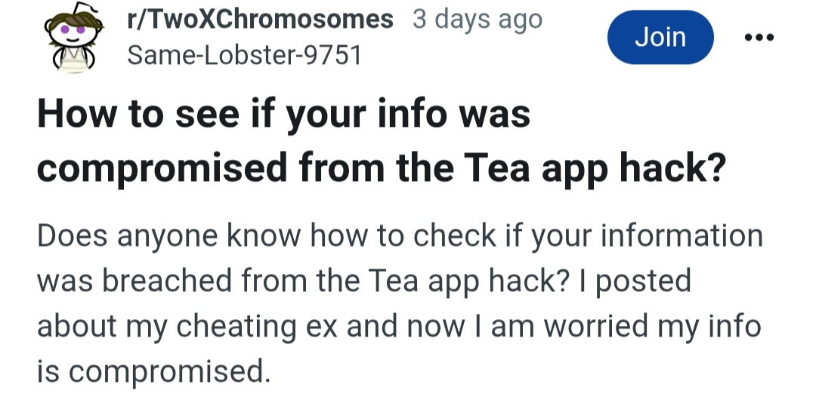816x403 pixels.
Task: Click the final body line "is compromised."
Action: 154,372
